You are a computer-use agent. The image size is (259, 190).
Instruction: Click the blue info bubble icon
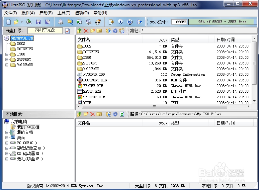(121, 22)
